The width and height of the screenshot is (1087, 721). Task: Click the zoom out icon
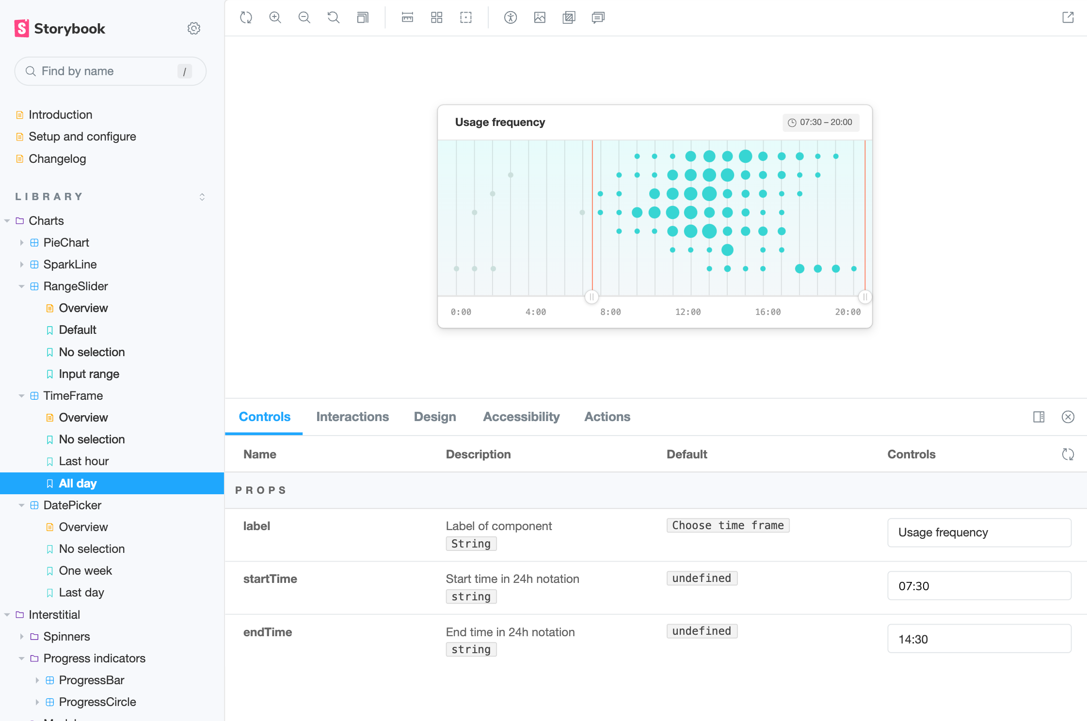pos(304,18)
